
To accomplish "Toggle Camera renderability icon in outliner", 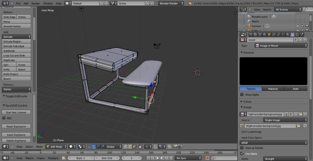I will pos(307,26).
